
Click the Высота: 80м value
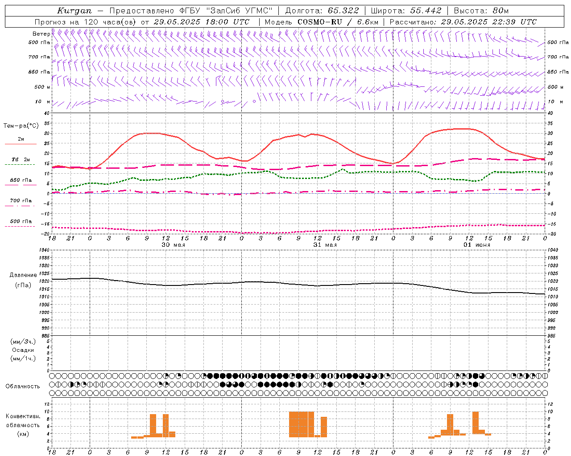pyautogui.click(x=481, y=11)
